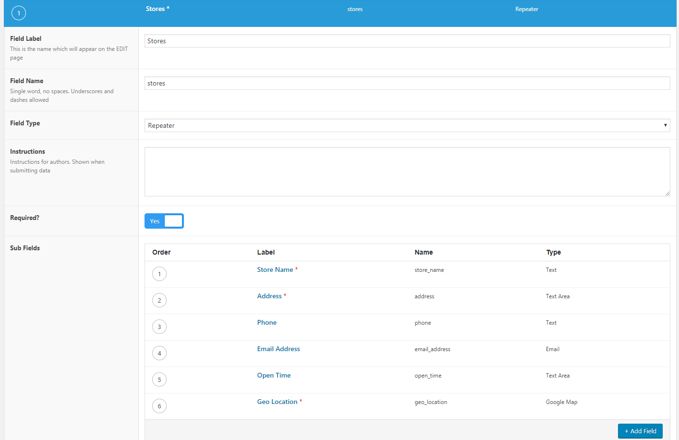The height and width of the screenshot is (440, 679).
Task: Click the Email type cell
Action: 552,349
